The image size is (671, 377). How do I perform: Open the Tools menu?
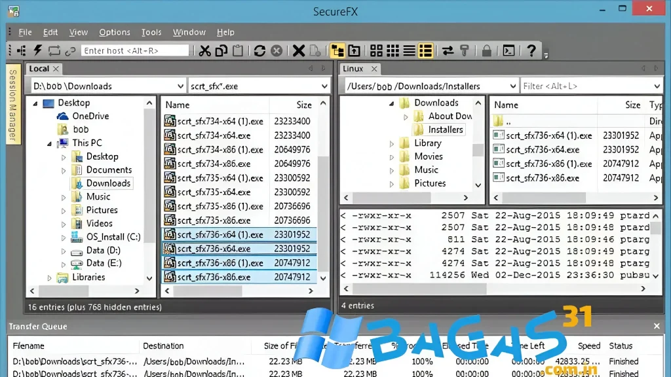coord(151,32)
